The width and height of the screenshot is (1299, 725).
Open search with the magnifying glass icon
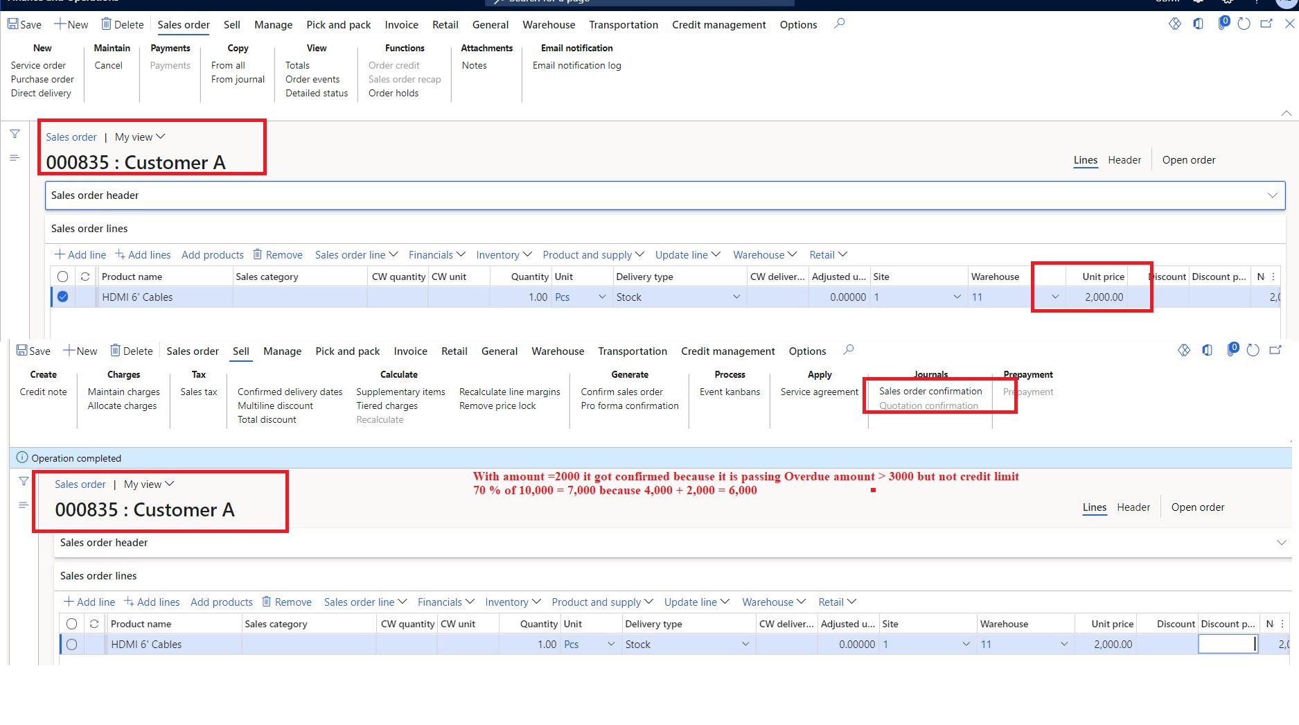click(x=839, y=24)
